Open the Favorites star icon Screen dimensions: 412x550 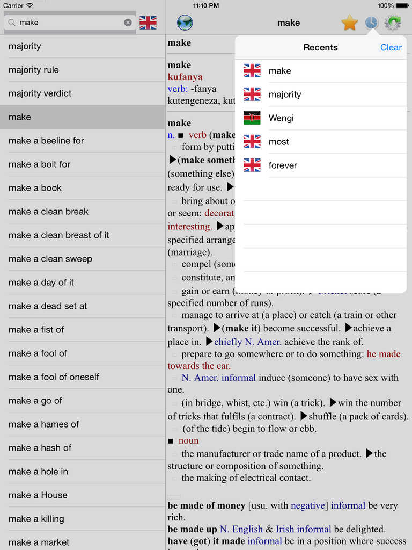(349, 23)
